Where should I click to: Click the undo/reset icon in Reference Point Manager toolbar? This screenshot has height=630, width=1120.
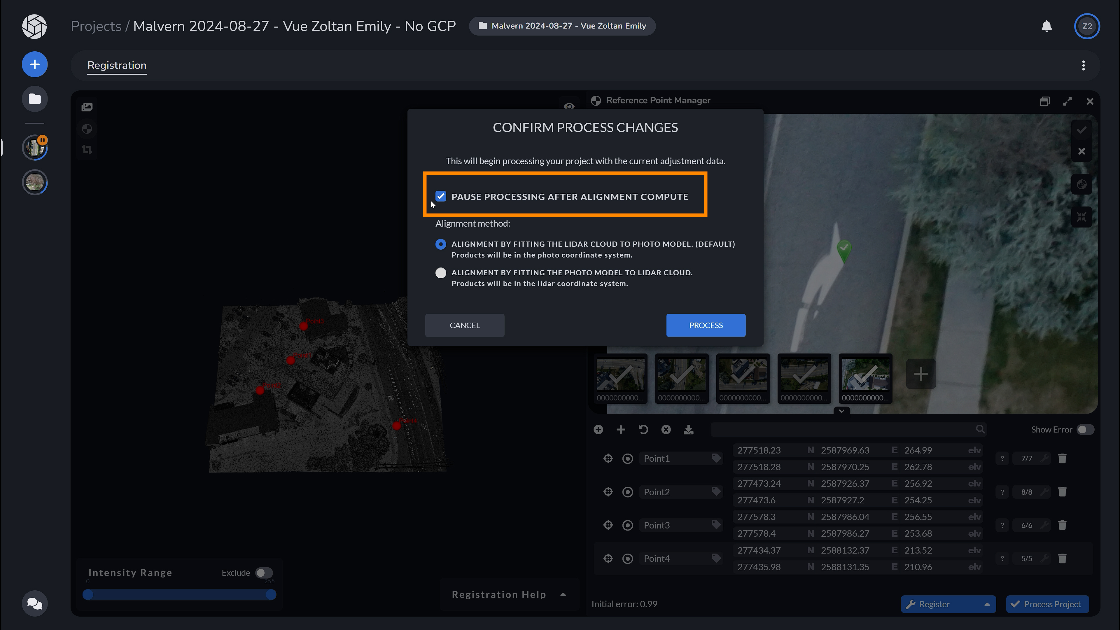click(x=643, y=430)
